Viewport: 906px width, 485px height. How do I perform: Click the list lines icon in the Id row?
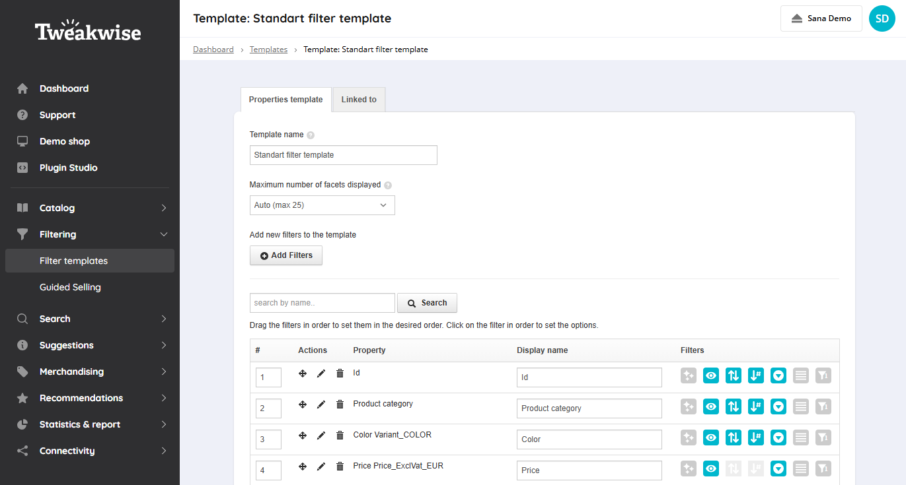pos(801,375)
